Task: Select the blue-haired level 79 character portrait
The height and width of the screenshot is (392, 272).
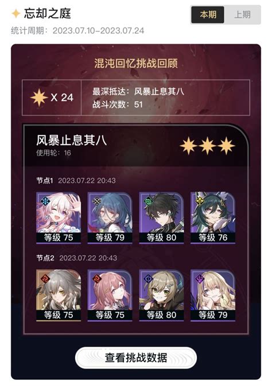Action: pyautogui.click(x=110, y=218)
